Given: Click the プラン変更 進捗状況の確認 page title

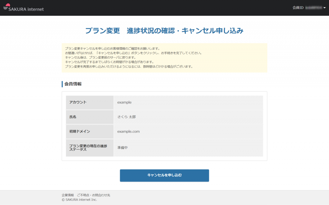Looking at the screenshot, I should pos(164,31).
